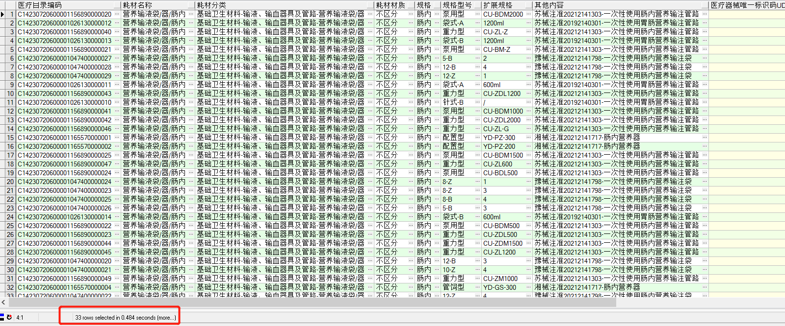Open ellipsis editor for row 15 其他内容 cell
The height and width of the screenshot is (326, 785).
[705, 138]
